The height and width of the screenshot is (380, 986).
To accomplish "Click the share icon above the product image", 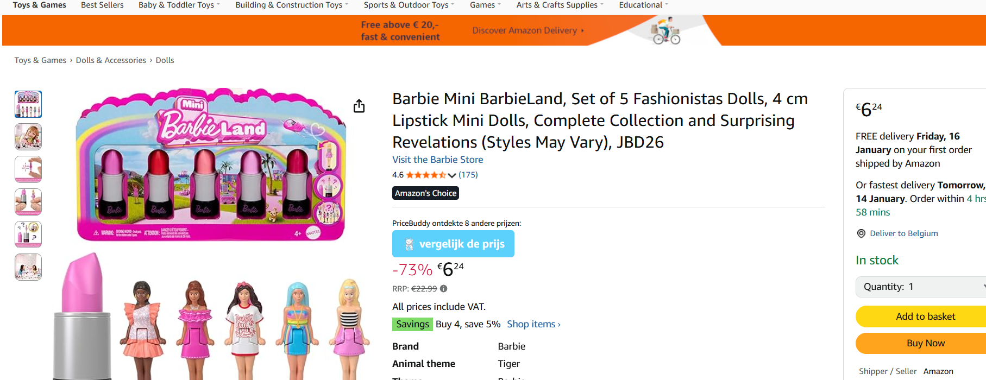I will (359, 106).
